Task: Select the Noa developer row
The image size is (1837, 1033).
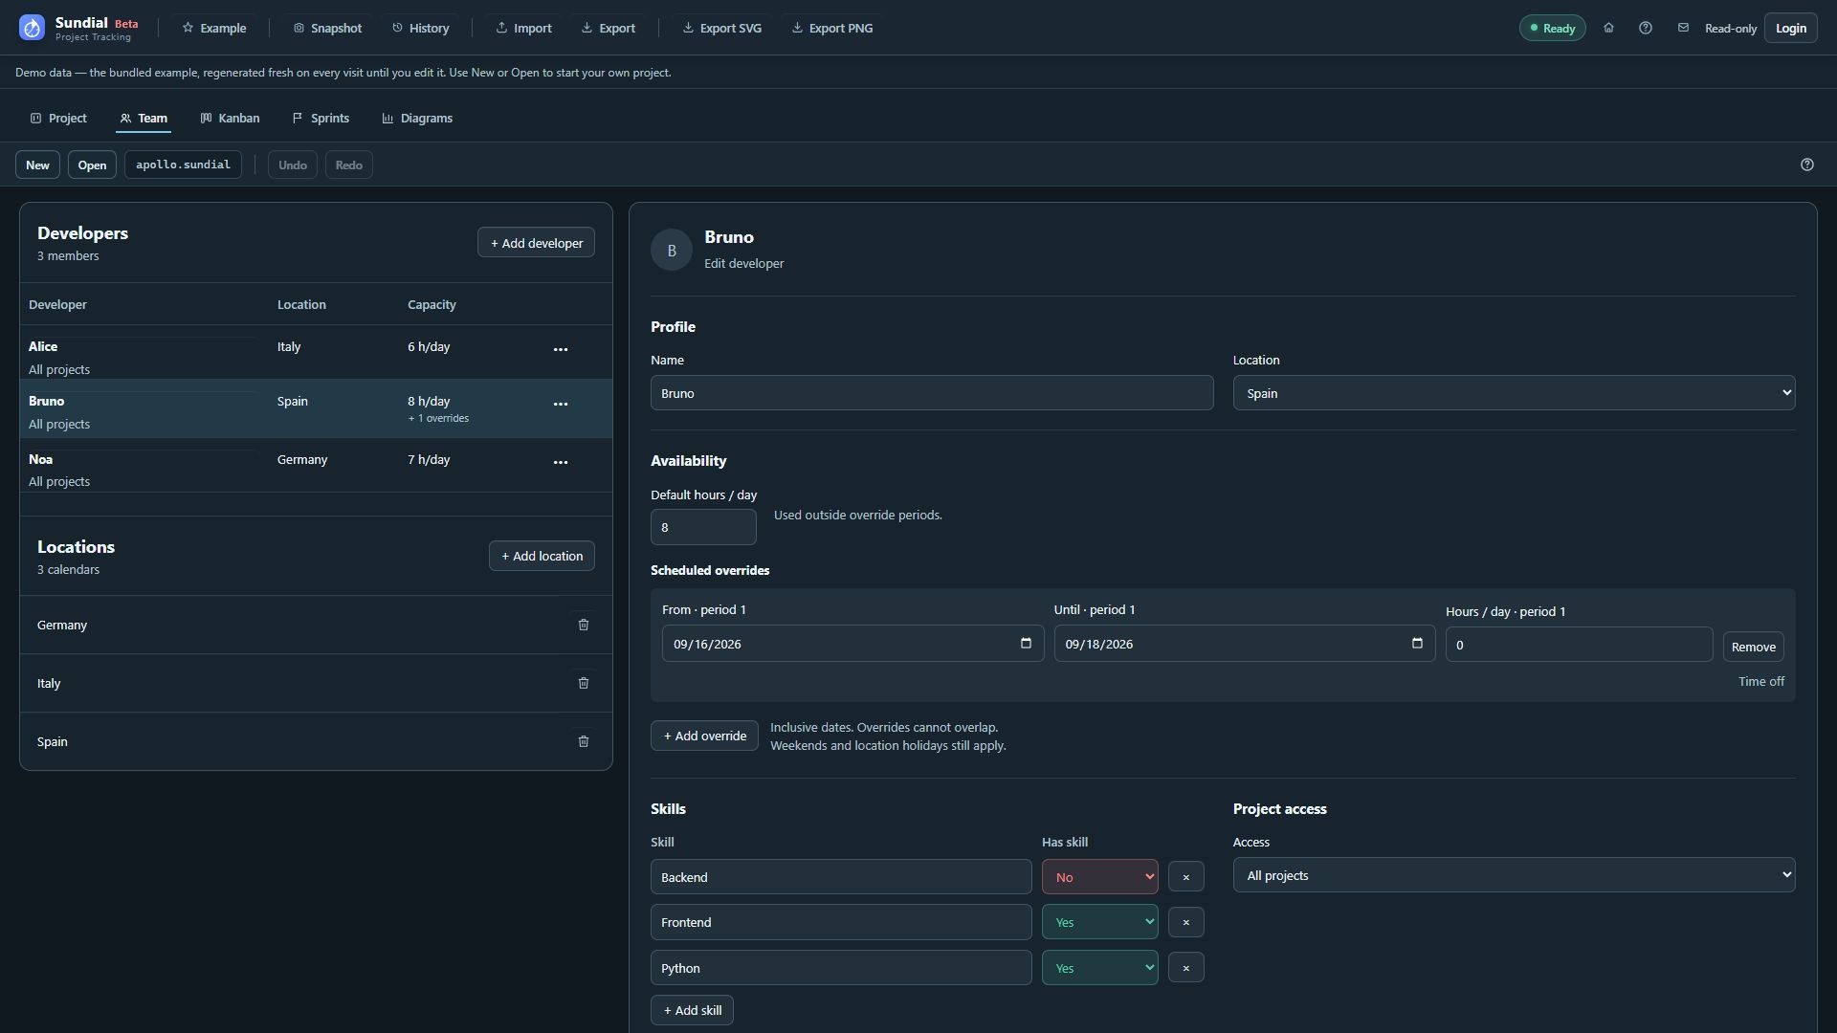Action: [x=316, y=465]
